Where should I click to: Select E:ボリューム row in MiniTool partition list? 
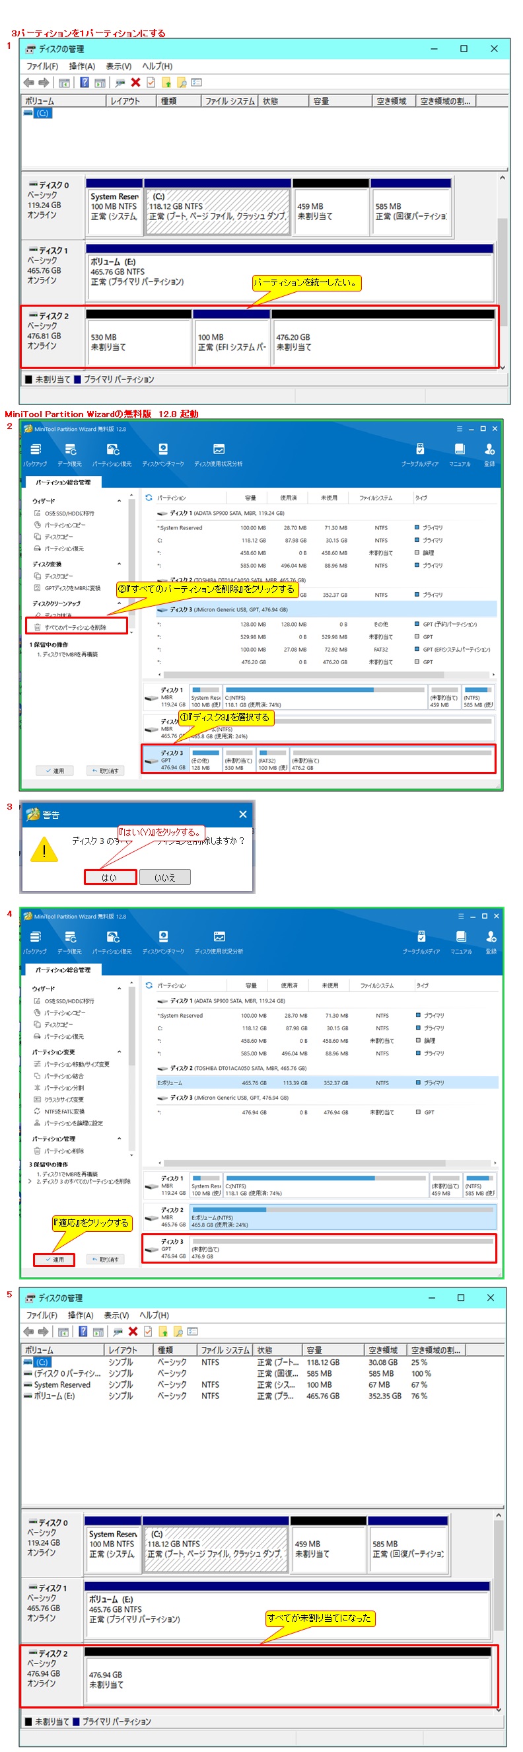tap(328, 1083)
